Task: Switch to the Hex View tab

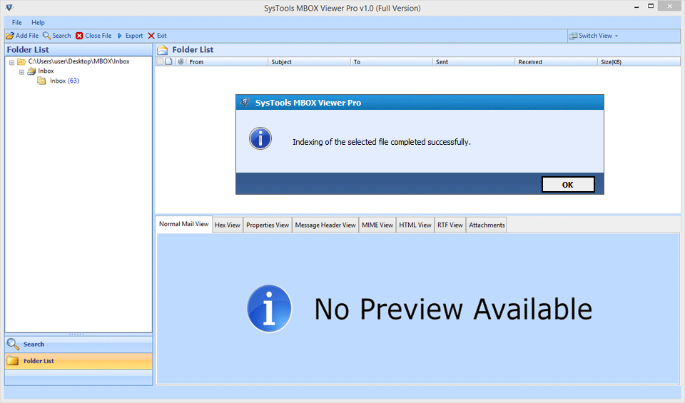Action: click(227, 225)
